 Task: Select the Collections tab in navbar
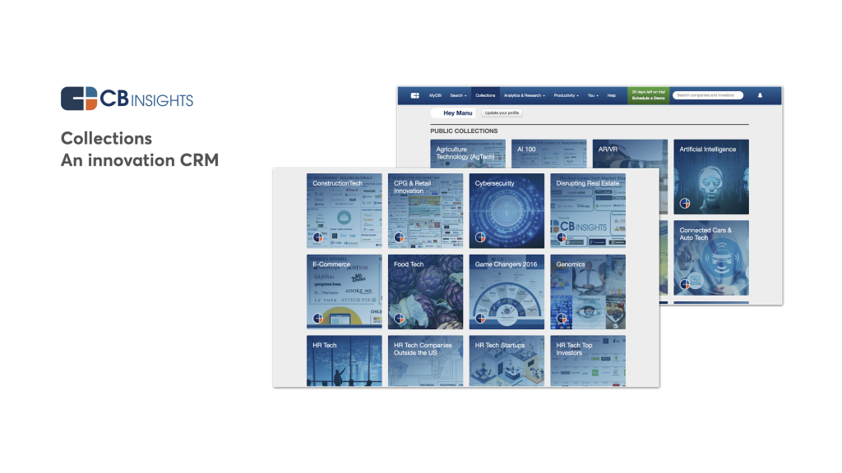pos(485,95)
